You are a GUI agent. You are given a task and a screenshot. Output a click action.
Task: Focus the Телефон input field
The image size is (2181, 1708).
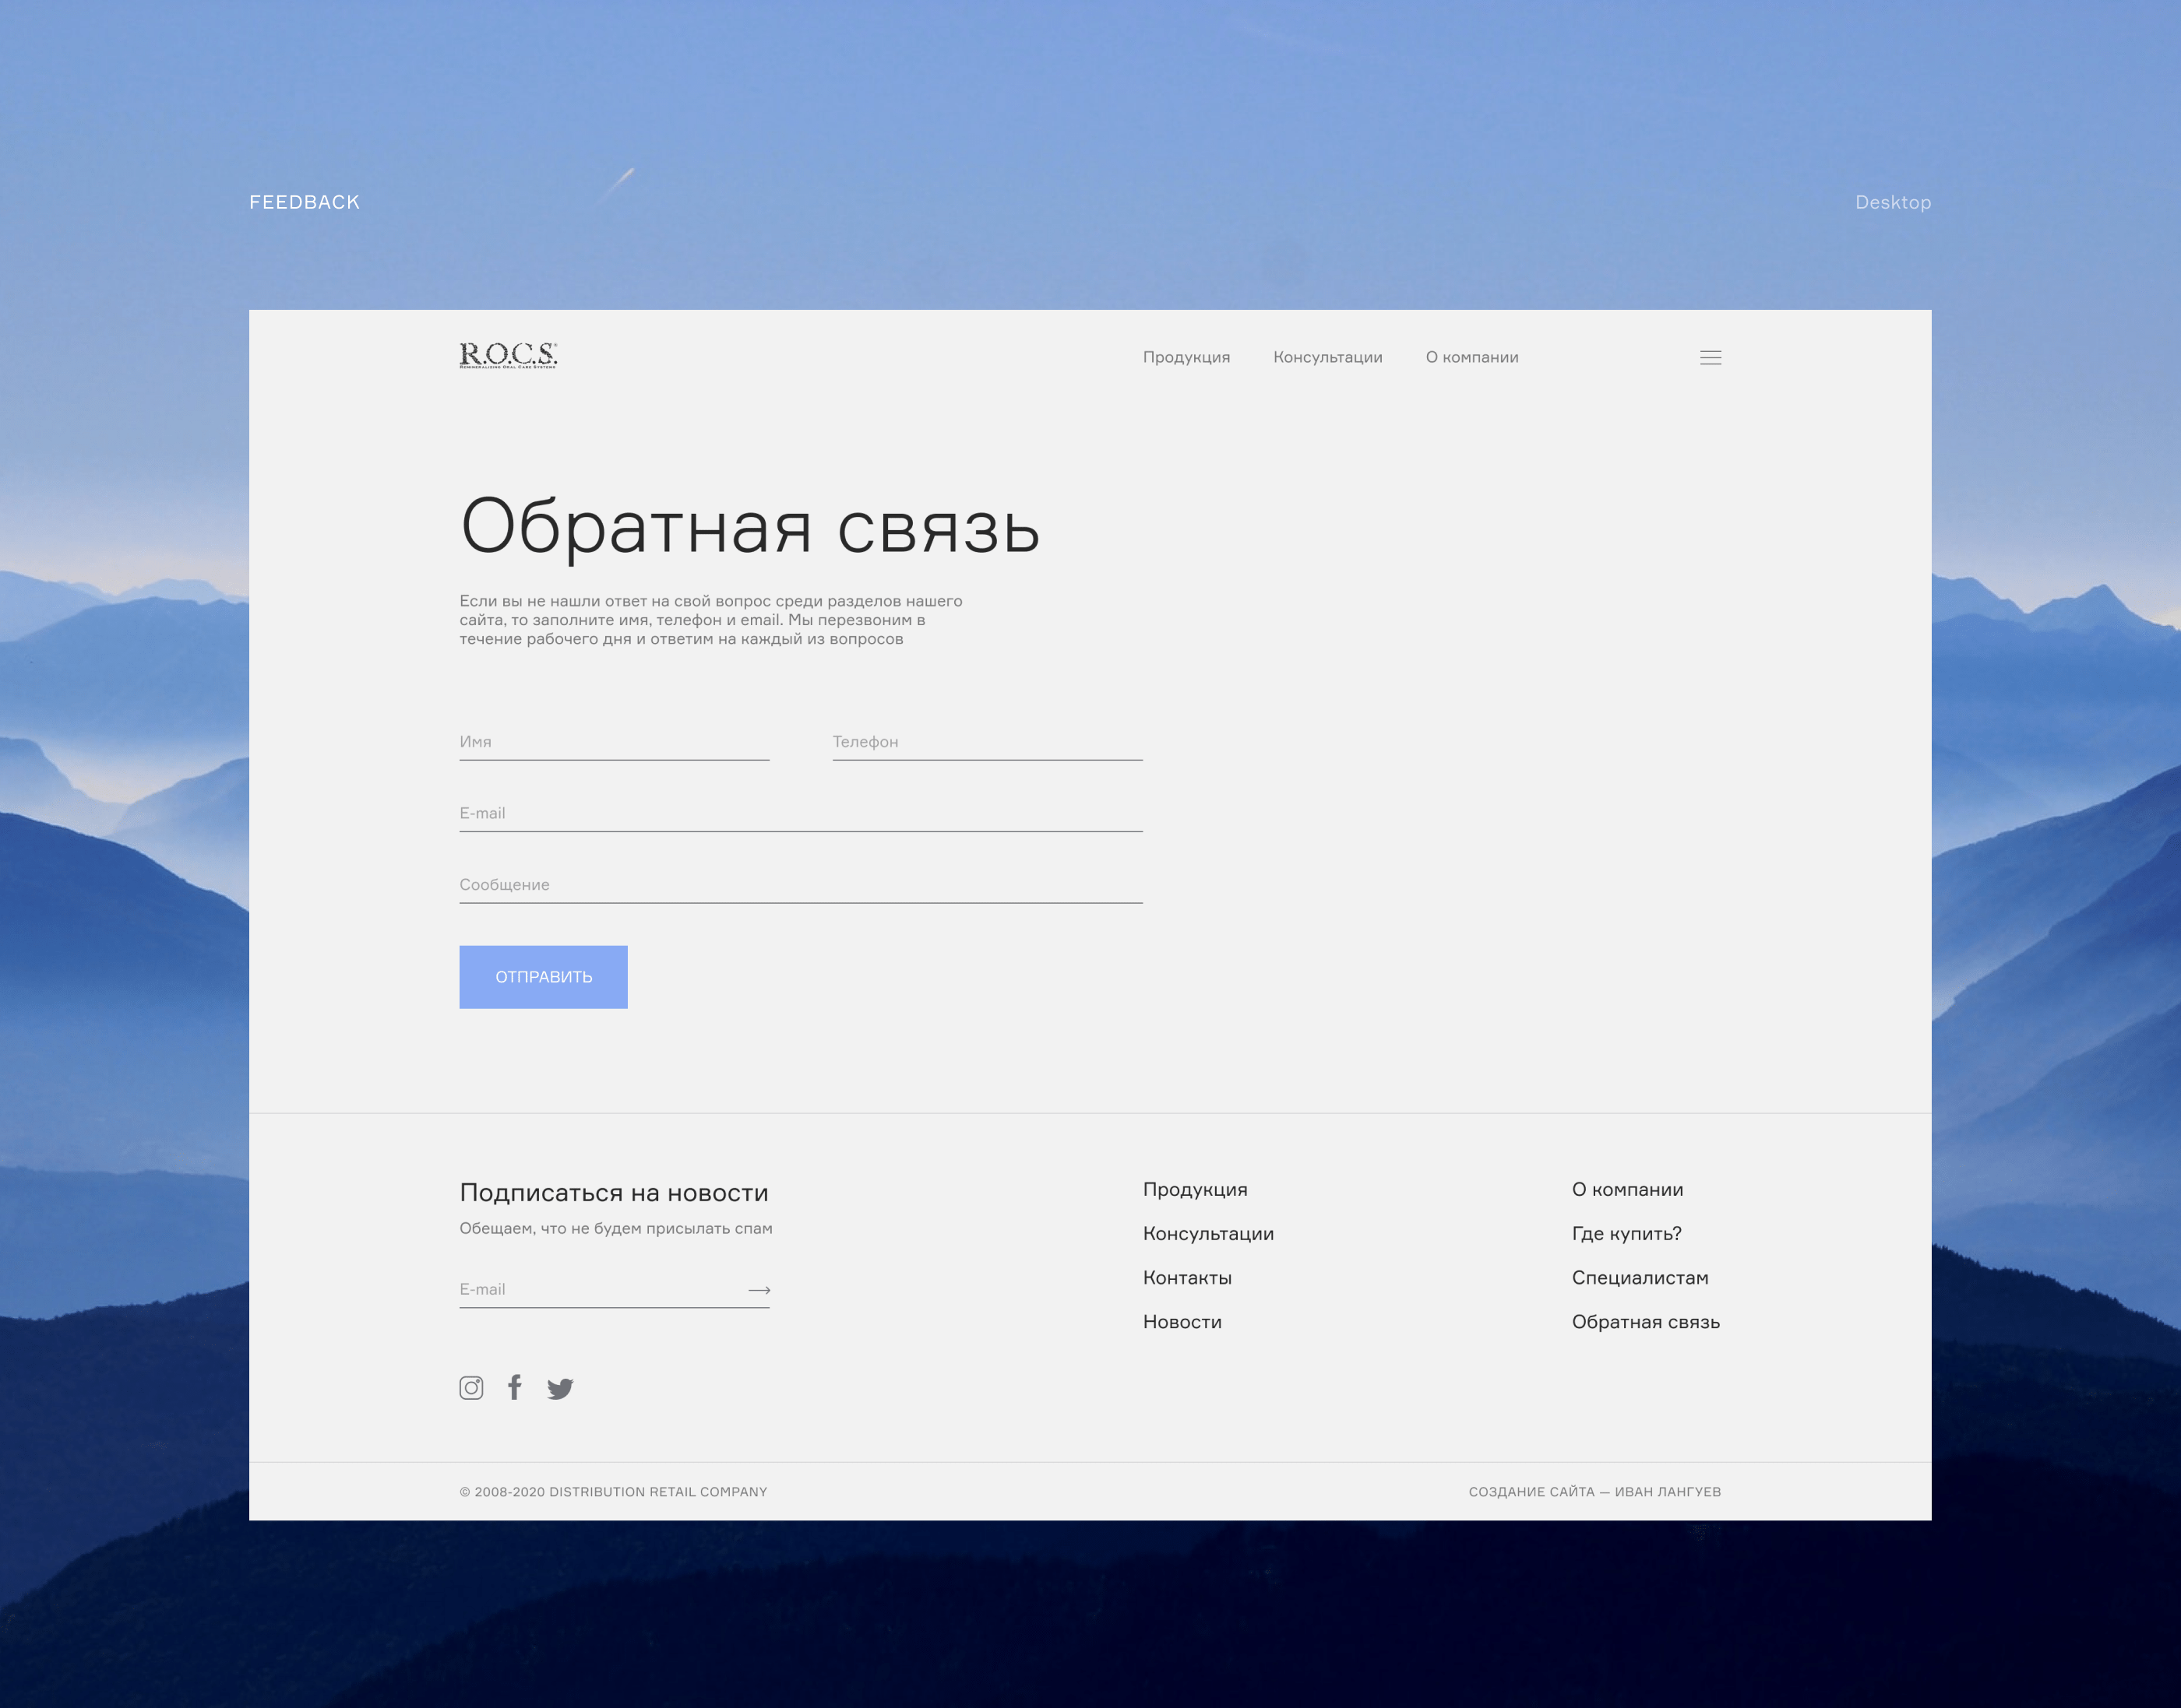pos(986,742)
